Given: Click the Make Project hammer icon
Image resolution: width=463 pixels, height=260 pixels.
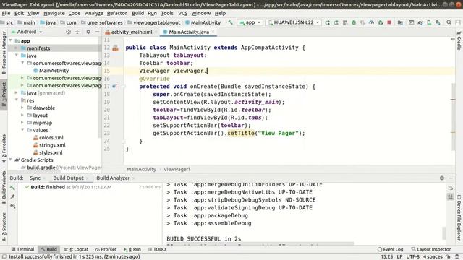Looking at the screenshot, I should [x=230, y=22].
